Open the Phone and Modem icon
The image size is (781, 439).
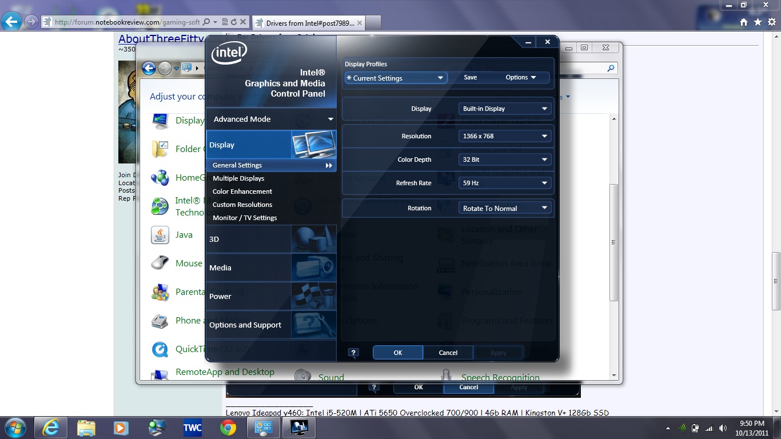(160, 321)
